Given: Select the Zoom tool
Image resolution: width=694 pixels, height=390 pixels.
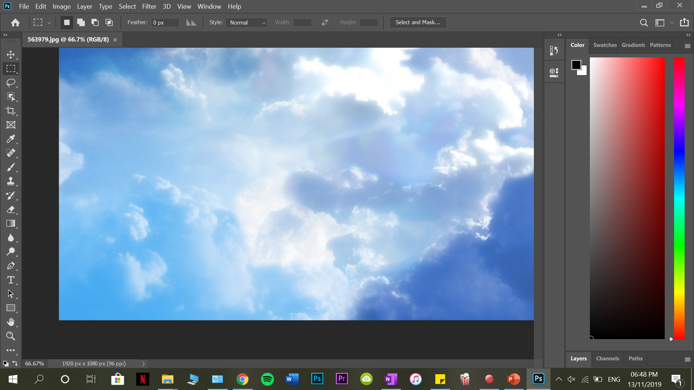Looking at the screenshot, I should tap(10, 336).
